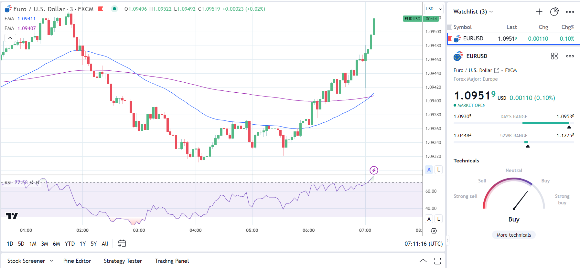Viewport: 580px width, 268px height.
Task: Click the 52WK Range bar
Action: coord(514,142)
